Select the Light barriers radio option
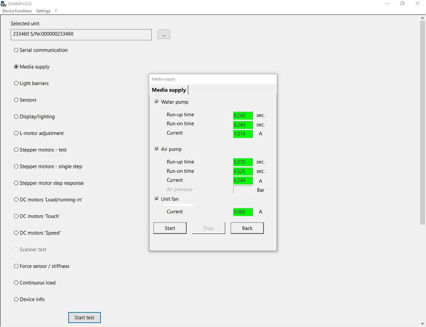Viewport: 426px width, 327px height. [16, 83]
